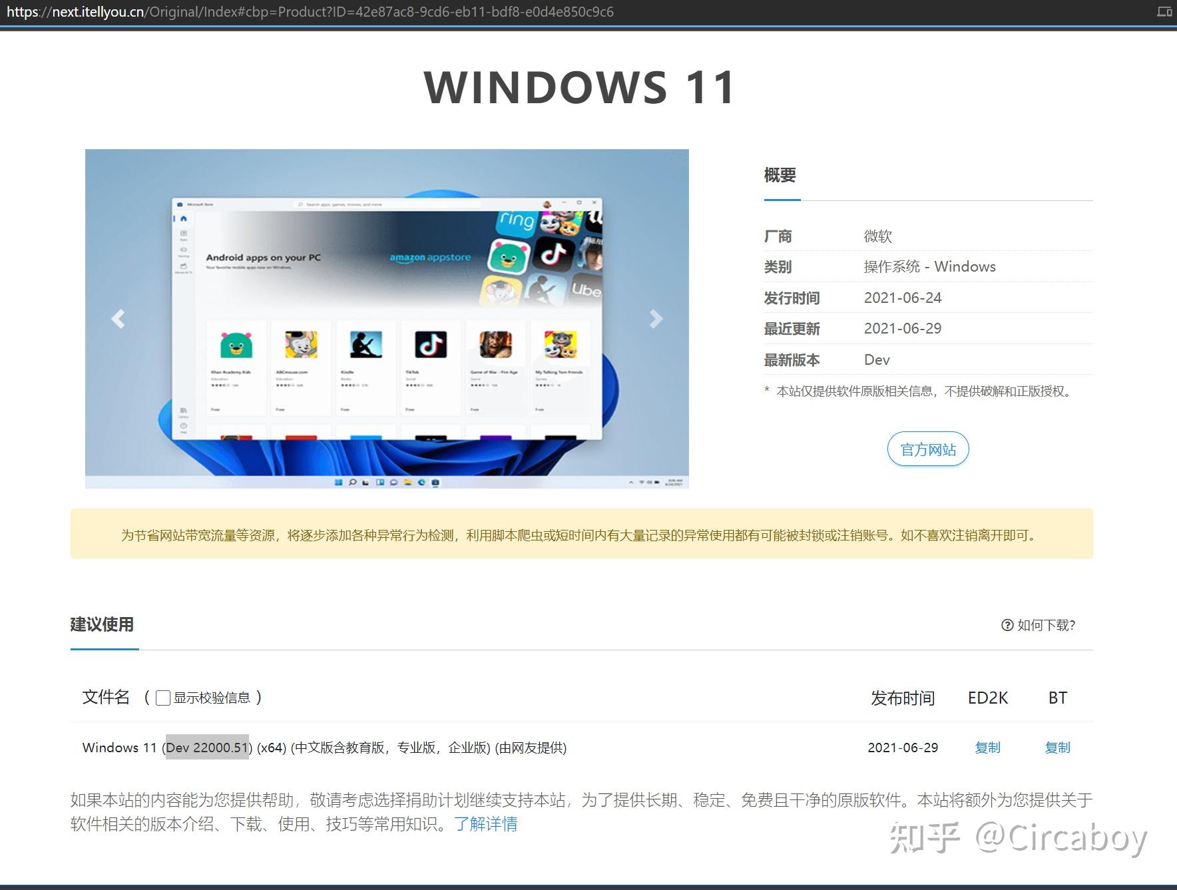Screen dimensions: 1177x890
Task: Click the 2021-06-29 release date in file row
Action: click(903, 748)
